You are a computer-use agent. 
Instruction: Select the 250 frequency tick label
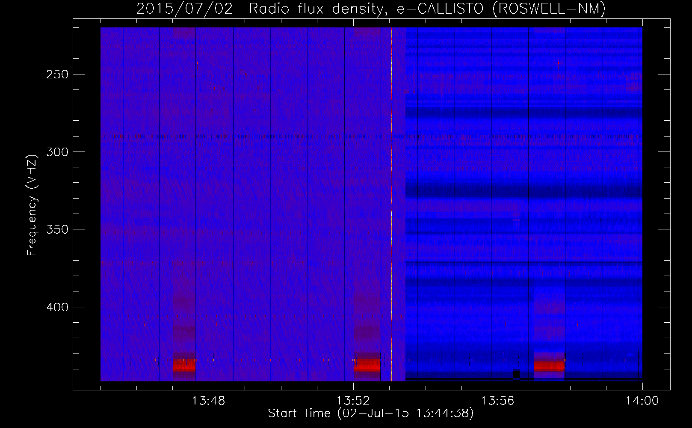coord(57,74)
